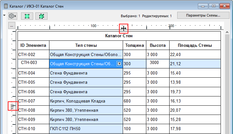Click Стена Фундамента in СТН-005 row
The height and width of the screenshot is (134, 233).
(86, 82)
